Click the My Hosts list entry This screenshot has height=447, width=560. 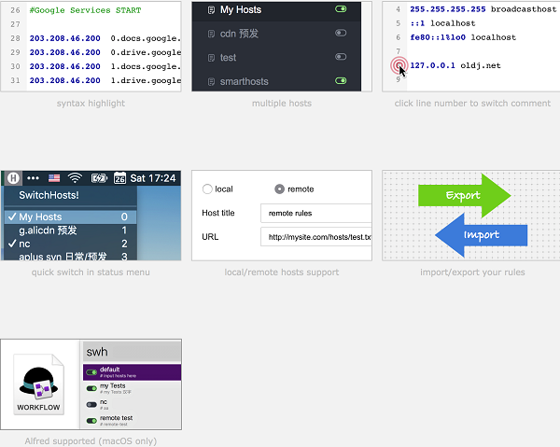point(276,10)
